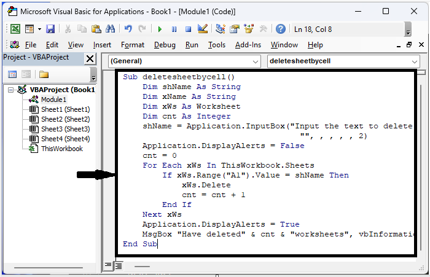
Task: Open the Insert menu
Action: (x=102, y=45)
